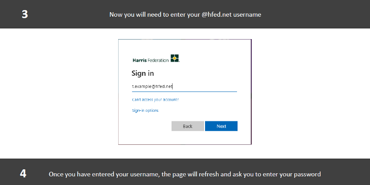Viewport: 370px width, 185px height.
Task: Click the step 4 password instruction text
Action: click(x=185, y=174)
